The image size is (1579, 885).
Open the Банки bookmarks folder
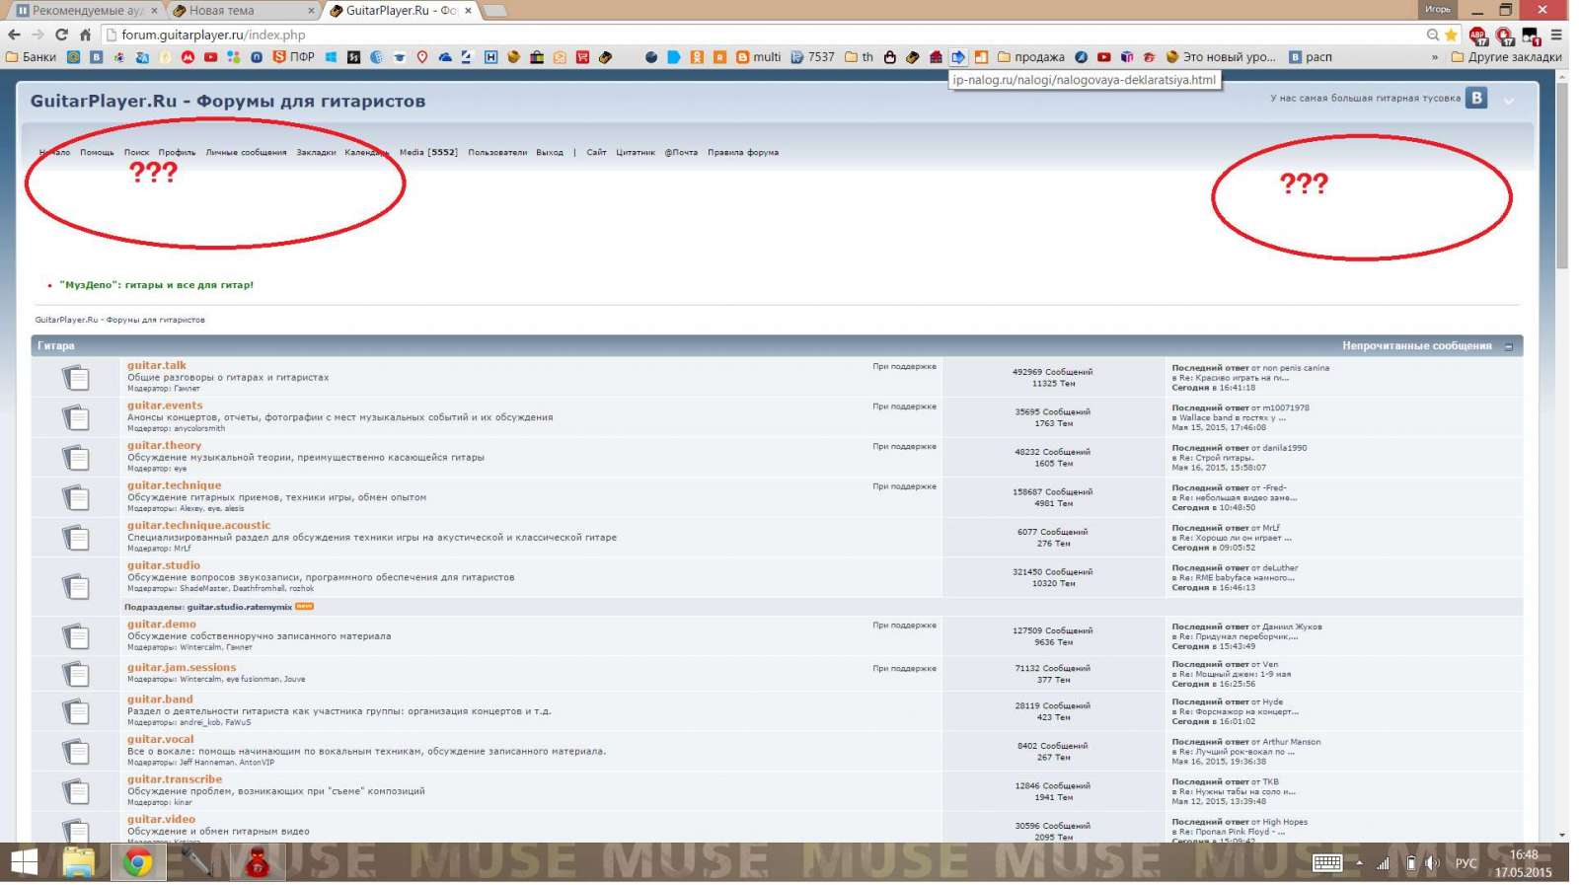click(x=32, y=57)
